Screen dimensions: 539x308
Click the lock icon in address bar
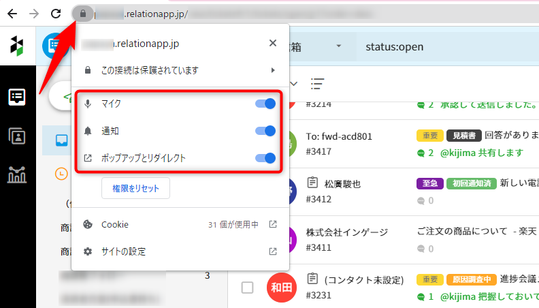82,14
